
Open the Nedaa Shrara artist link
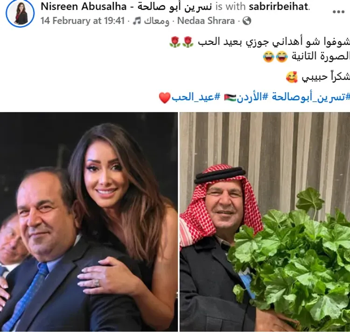click(x=206, y=21)
